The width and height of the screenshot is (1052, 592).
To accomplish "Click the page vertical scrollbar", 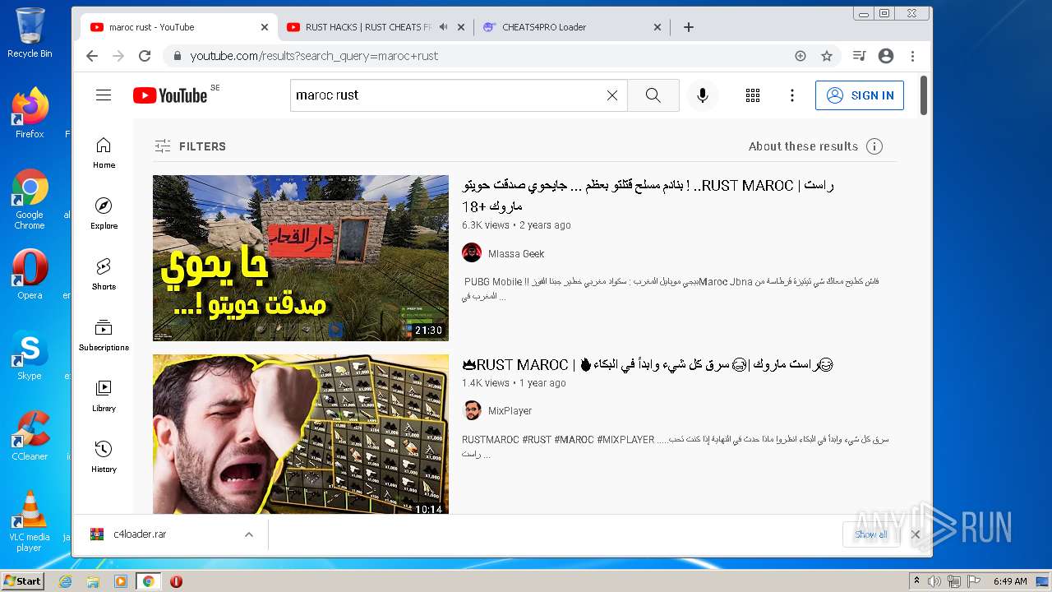I will (x=924, y=95).
